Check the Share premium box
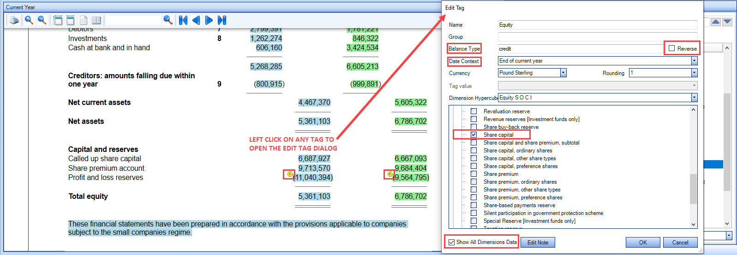The height and width of the screenshot is (255, 737). pyautogui.click(x=473, y=174)
